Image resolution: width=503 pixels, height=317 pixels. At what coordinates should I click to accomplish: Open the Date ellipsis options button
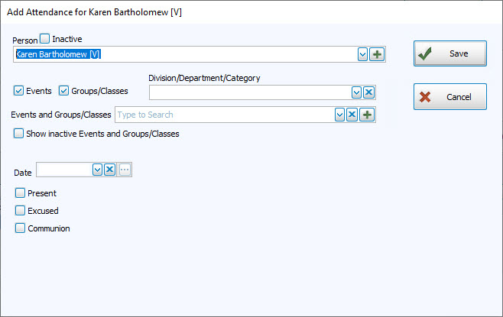tap(125, 170)
